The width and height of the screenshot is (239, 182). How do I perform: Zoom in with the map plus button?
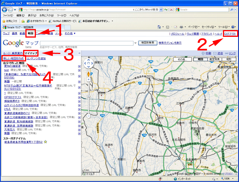click(x=89, y=79)
